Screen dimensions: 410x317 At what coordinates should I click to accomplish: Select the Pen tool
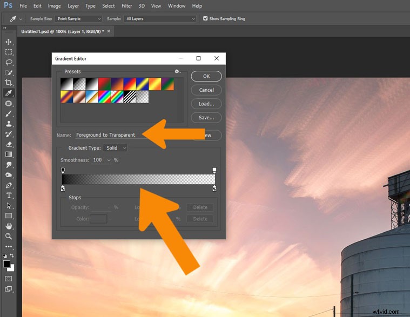8,185
